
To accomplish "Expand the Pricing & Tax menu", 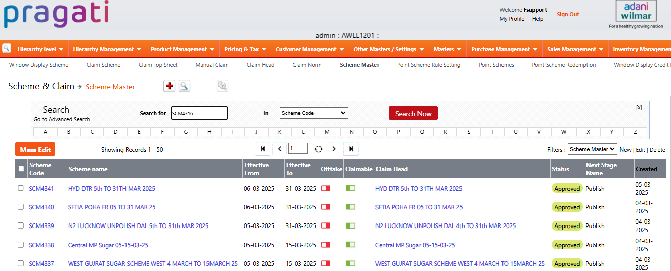I will pyautogui.click(x=244, y=49).
